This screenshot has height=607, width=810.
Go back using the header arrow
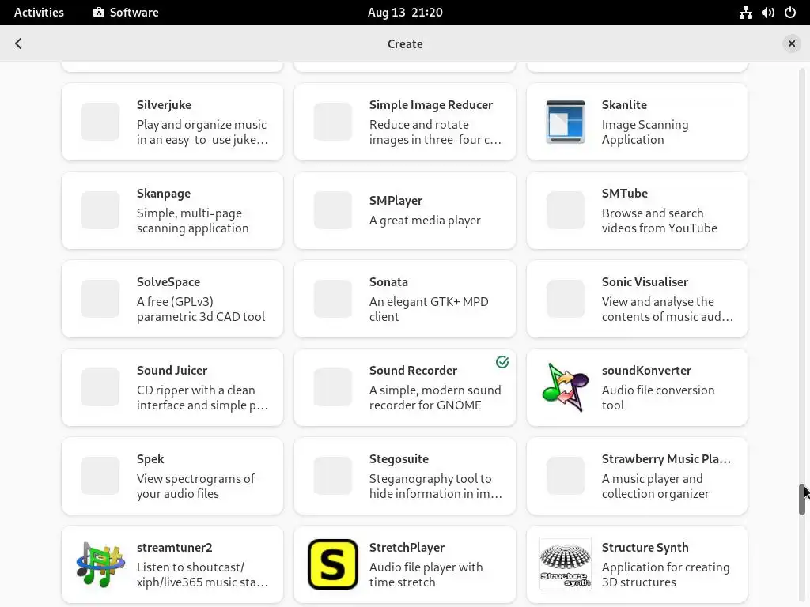pyautogui.click(x=19, y=43)
